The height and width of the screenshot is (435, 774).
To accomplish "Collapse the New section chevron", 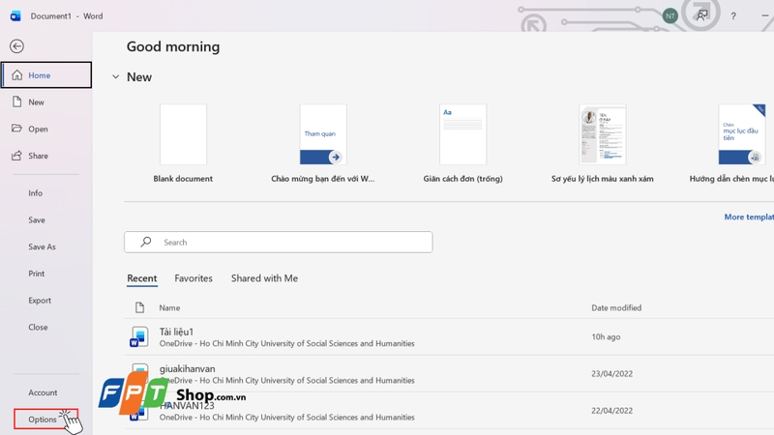I will coord(115,77).
